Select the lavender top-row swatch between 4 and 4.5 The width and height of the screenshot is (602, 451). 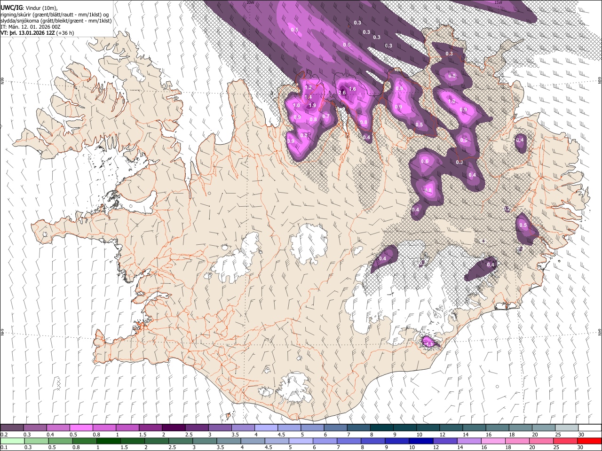[266, 428]
